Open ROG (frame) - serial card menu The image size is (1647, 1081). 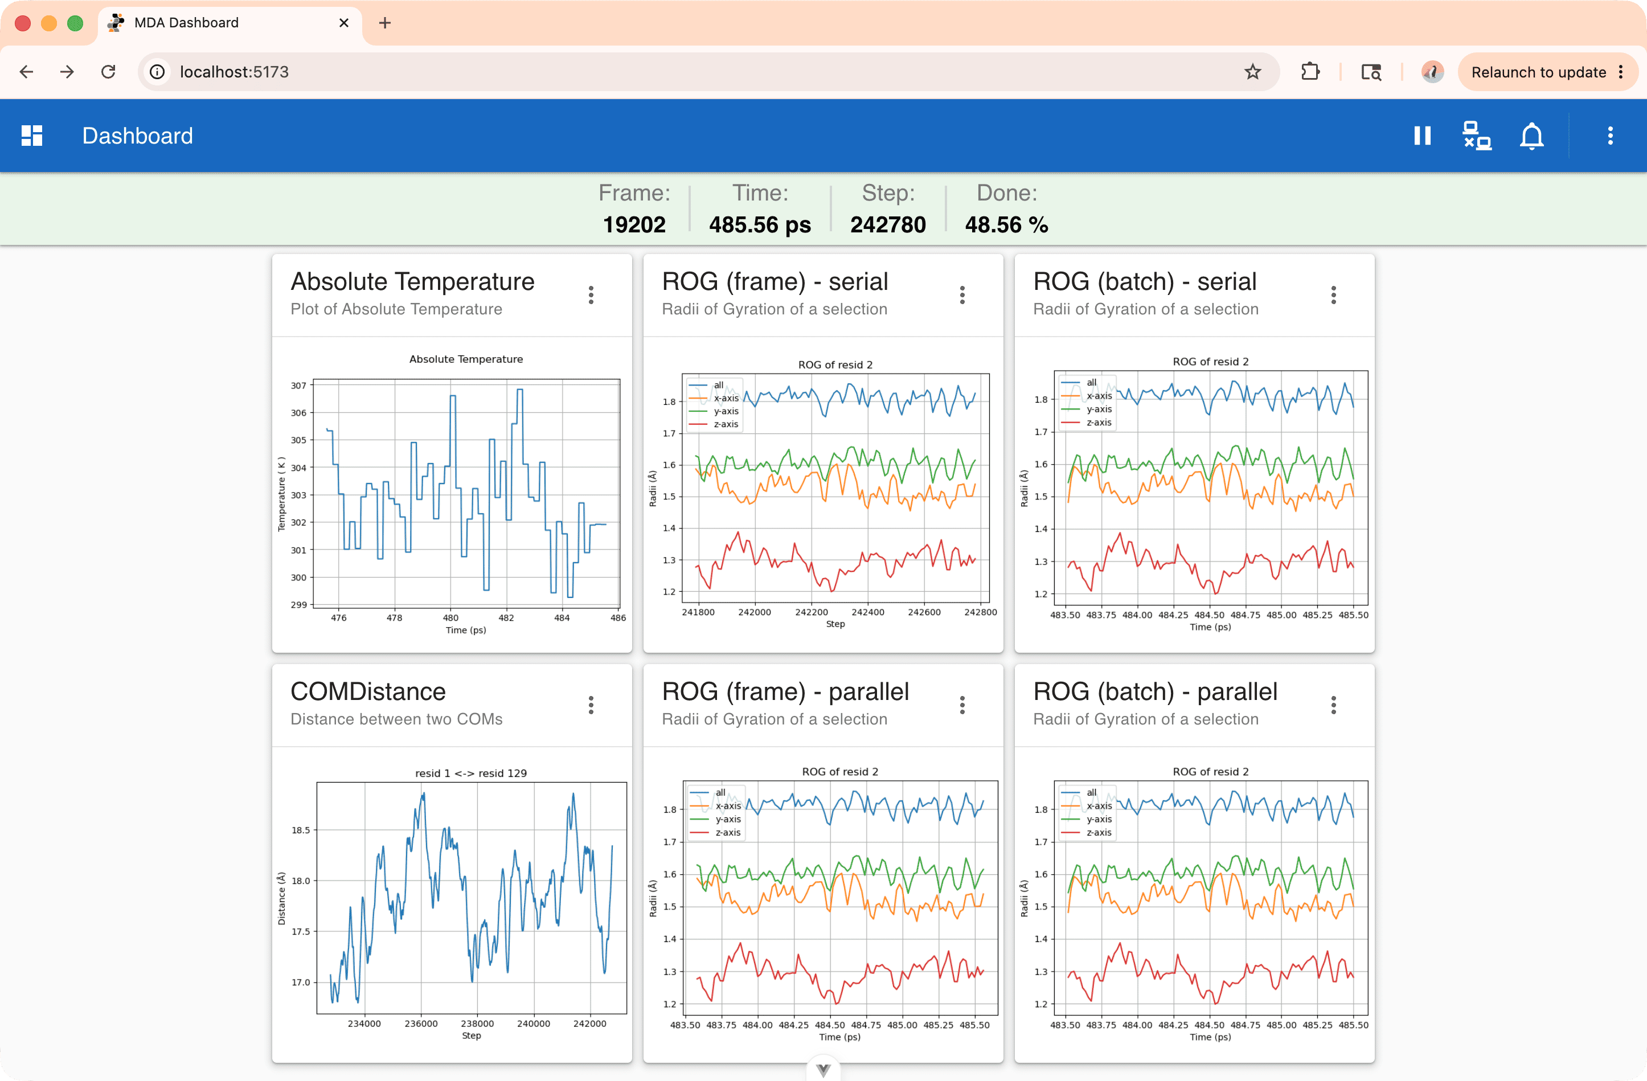tap(962, 295)
